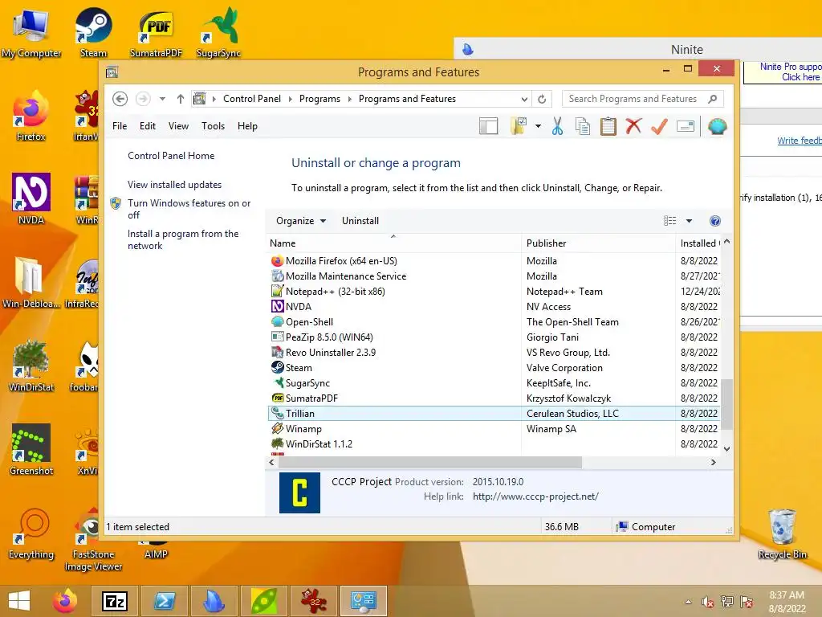This screenshot has height=617, width=822.
Task: Open Install a program from the network
Action: pos(183,239)
